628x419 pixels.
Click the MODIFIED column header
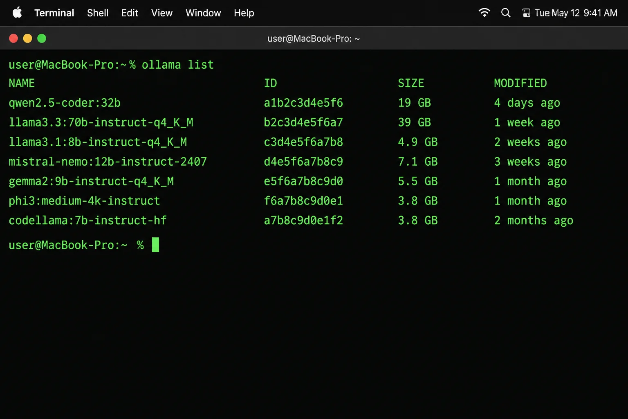tap(520, 83)
